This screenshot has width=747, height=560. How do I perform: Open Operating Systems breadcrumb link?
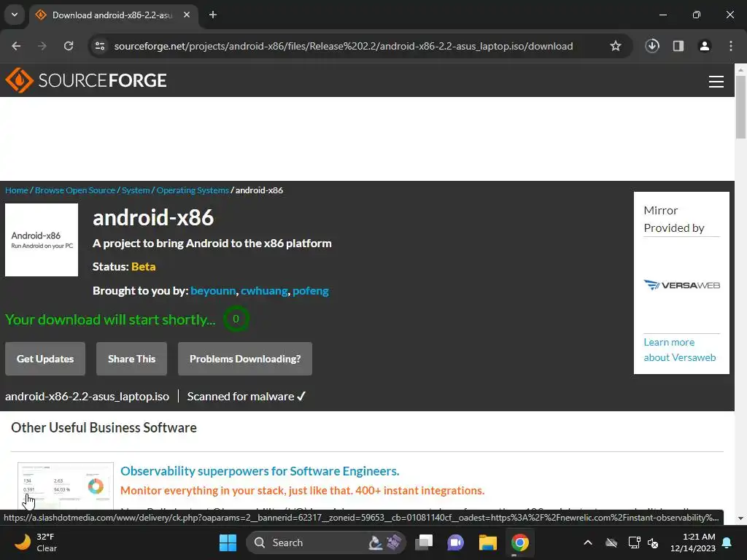pos(193,190)
